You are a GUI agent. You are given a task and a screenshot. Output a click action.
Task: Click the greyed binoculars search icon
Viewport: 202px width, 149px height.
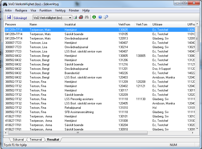87,17
